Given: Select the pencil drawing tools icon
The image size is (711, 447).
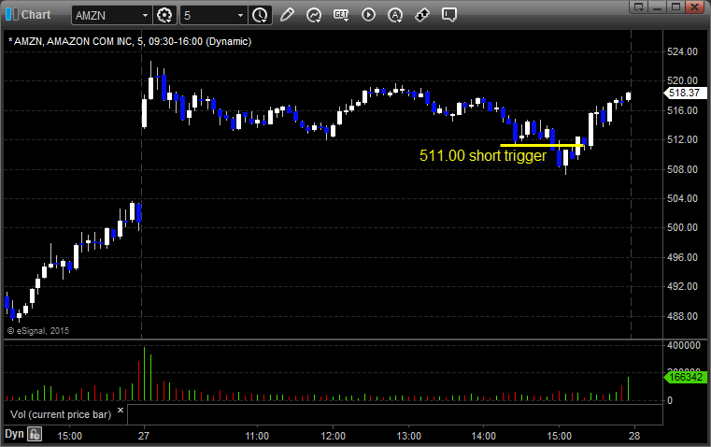Looking at the screenshot, I should click(x=287, y=15).
